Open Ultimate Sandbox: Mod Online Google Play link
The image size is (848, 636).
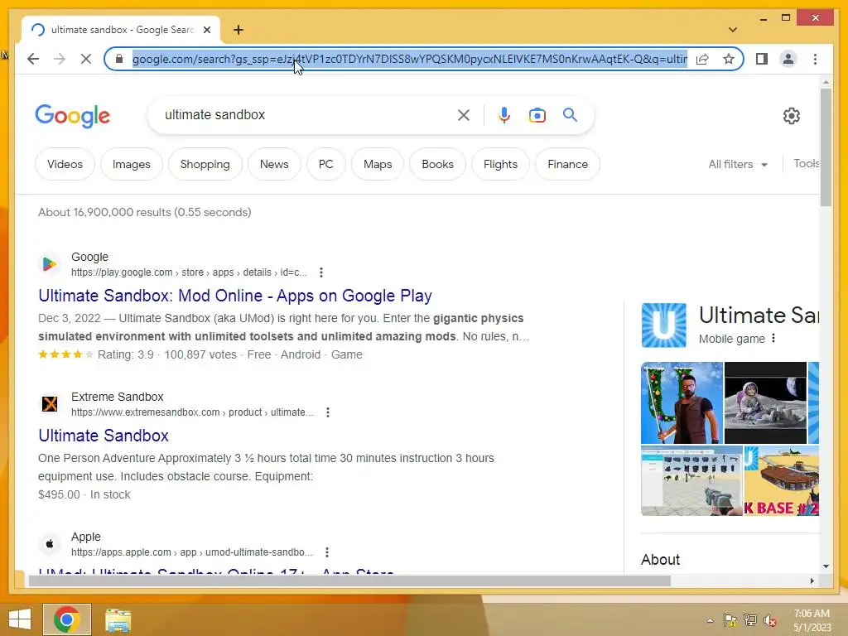[x=235, y=296]
